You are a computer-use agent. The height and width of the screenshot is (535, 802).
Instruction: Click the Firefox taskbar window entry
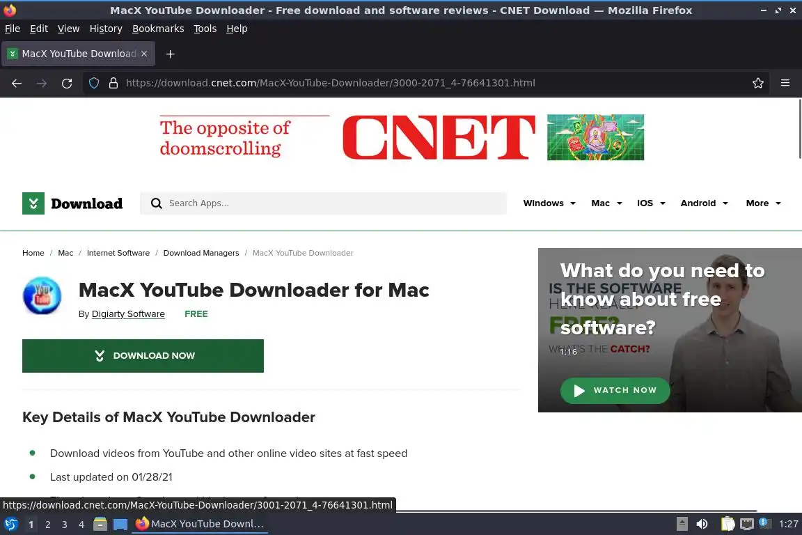(200, 524)
